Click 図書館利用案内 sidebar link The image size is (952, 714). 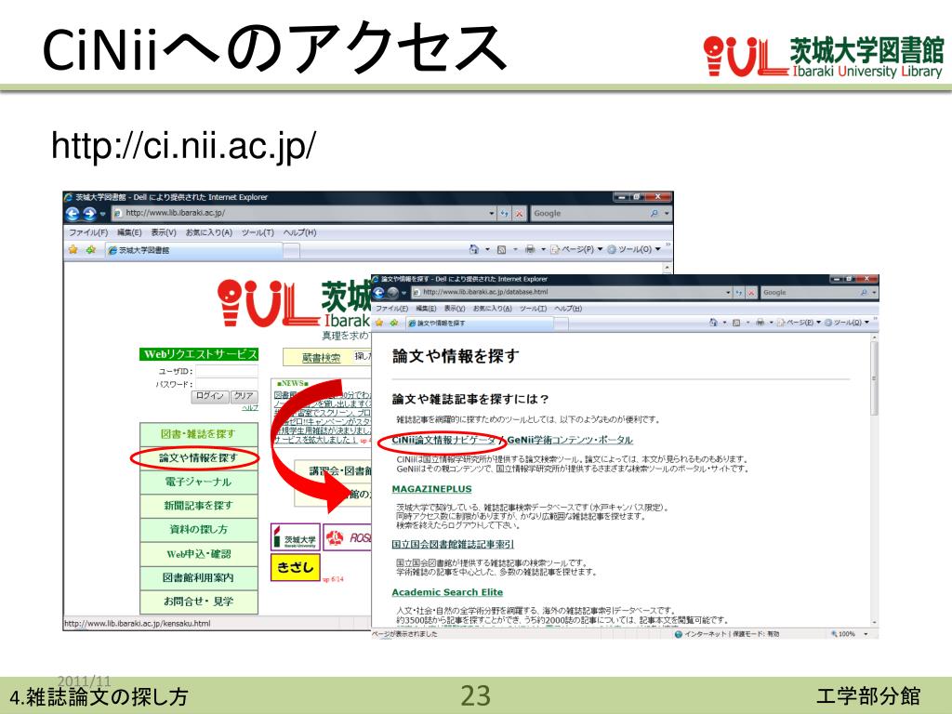[x=199, y=577]
